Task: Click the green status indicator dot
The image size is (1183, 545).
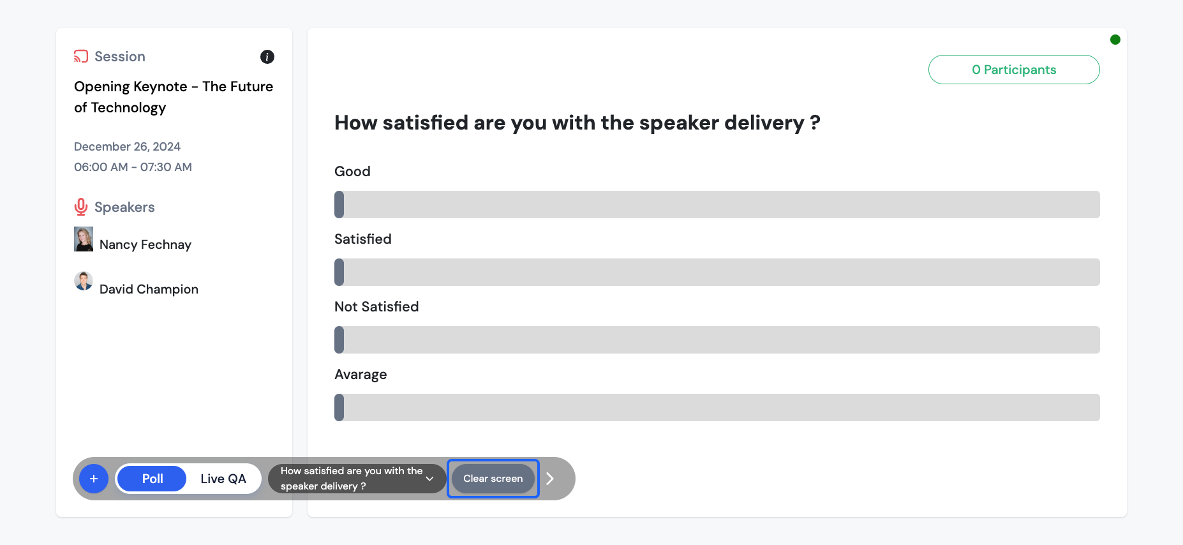Action: click(x=1115, y=40)
